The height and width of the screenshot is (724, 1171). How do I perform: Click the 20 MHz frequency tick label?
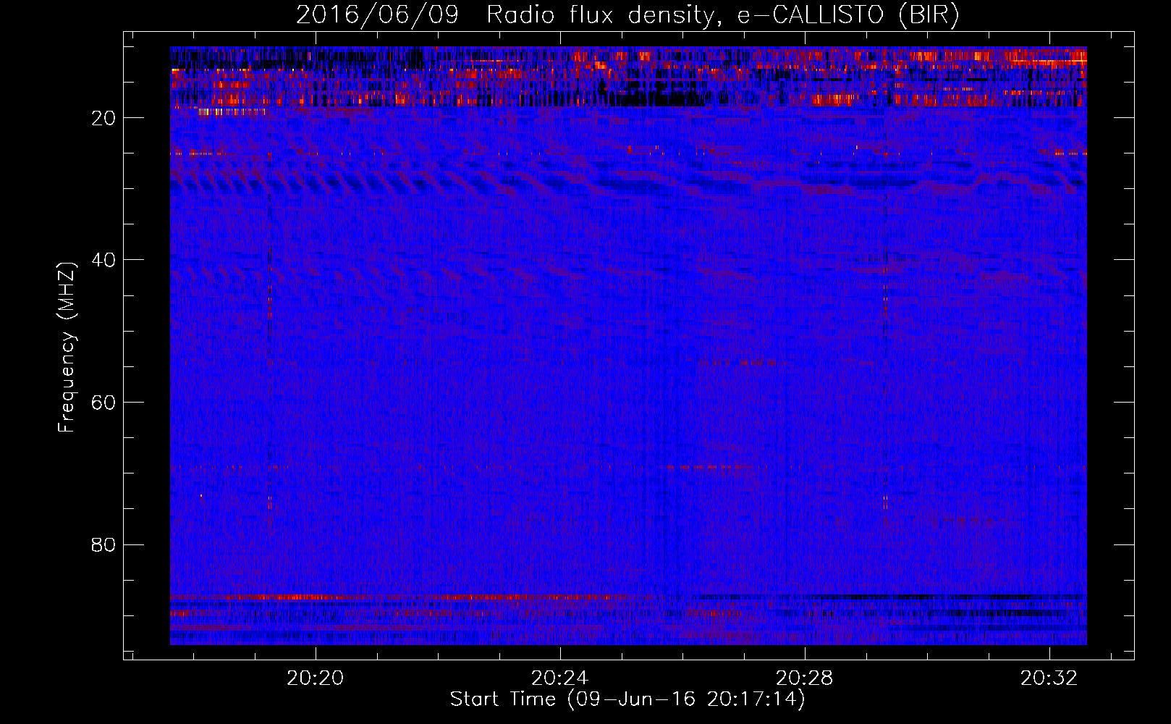(104, 118)
